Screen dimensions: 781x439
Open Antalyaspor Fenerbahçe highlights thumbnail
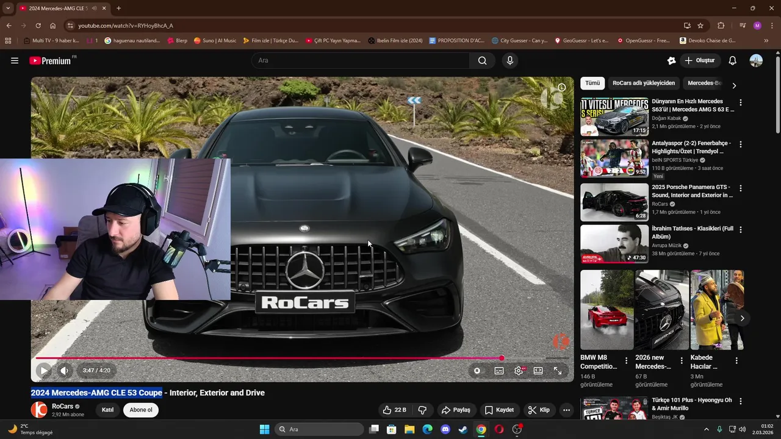point(614,159)
